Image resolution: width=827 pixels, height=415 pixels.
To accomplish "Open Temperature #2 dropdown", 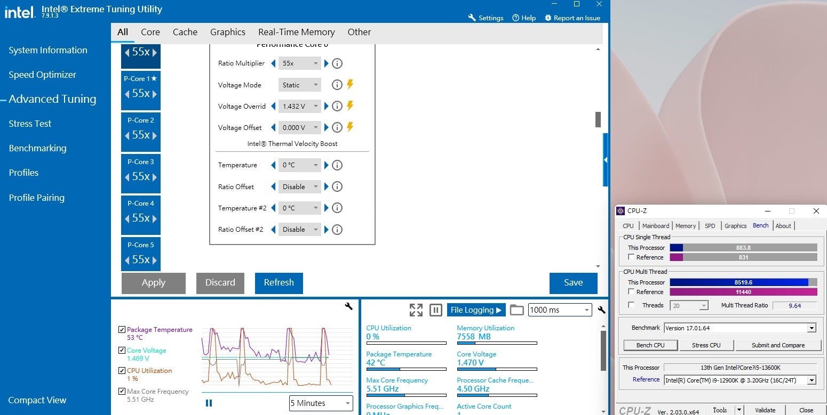I will tap(300, 208).
